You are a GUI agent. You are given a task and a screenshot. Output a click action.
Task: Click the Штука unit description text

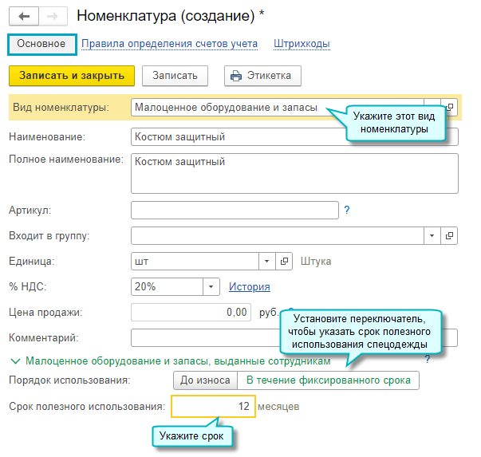tap(316, 262)
